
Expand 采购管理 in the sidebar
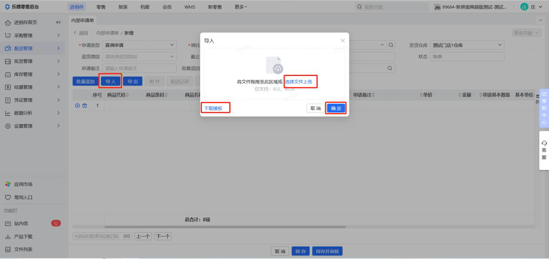tap(30, 35)
